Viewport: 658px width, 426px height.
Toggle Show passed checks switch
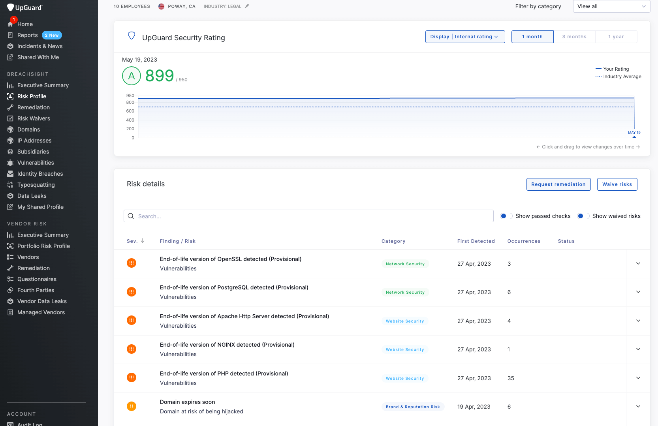(506, 216)
